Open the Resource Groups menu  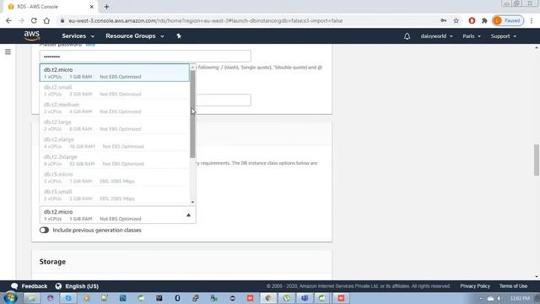[135, 35]
